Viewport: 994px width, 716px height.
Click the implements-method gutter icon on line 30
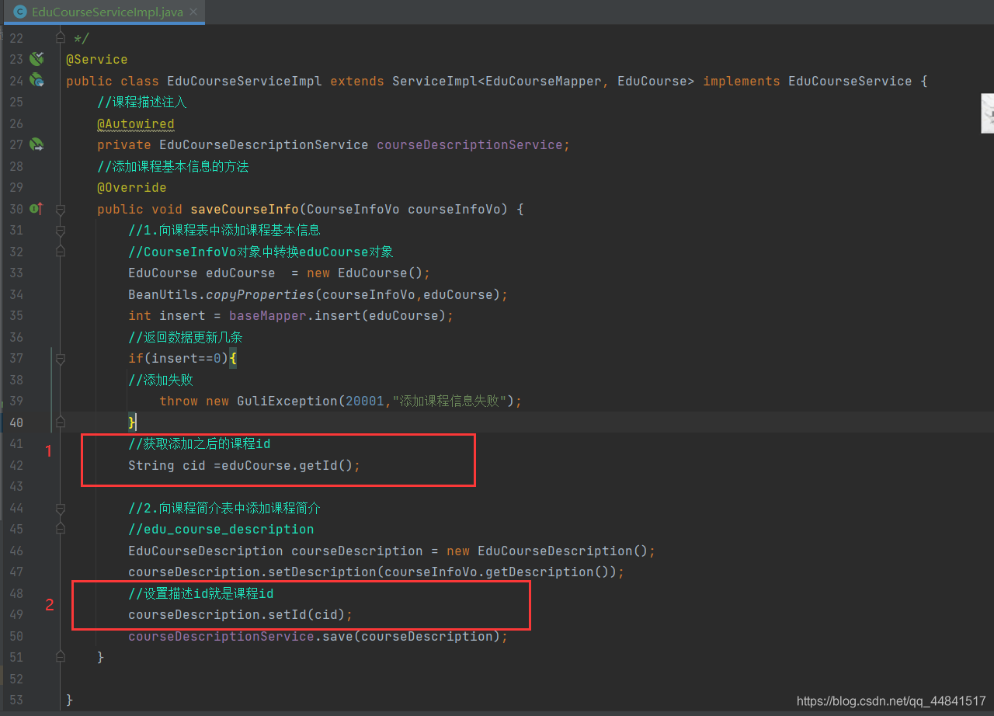(36, 208)
